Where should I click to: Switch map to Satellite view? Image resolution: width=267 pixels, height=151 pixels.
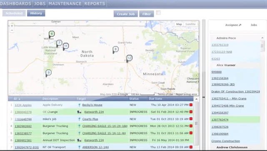pos(190,24)
